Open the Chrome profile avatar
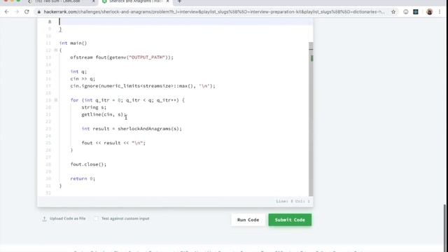This screenshot has height=252, width=448. pos(429,12)
